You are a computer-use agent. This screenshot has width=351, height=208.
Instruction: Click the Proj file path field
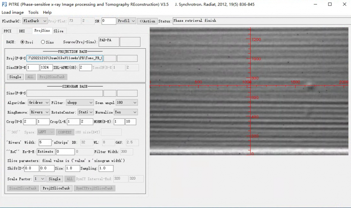pyautogui.click(x=64, y=58)
